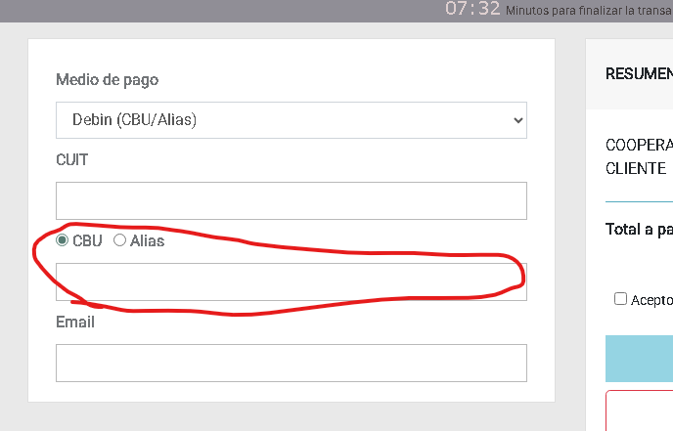673x431 pixels.
Task: Click the Total a pagar text
Action: pyautogui.click(x=639, y=230)
